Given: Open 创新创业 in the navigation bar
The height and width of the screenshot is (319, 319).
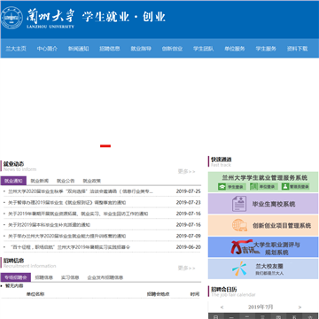Looking at the screenshot, I should (x=172, y=49).
